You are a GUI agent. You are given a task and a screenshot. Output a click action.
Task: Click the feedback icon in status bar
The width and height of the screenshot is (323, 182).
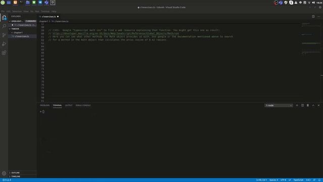click(314, 180)
